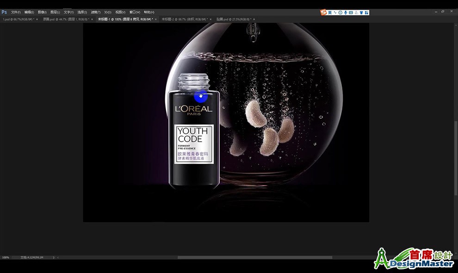Viewport: 458px width, 273px height.
Task: Click the Sogou user account icon
Action: point(356,12)
